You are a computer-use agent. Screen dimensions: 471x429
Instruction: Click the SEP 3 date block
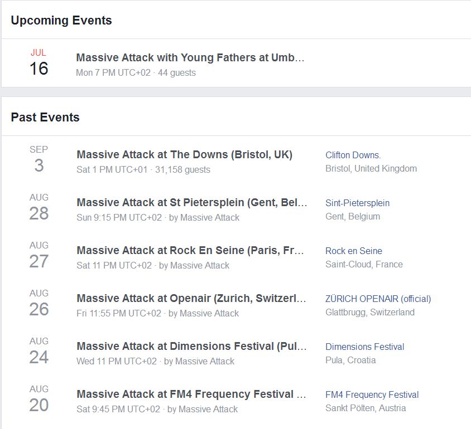[39, 159]
